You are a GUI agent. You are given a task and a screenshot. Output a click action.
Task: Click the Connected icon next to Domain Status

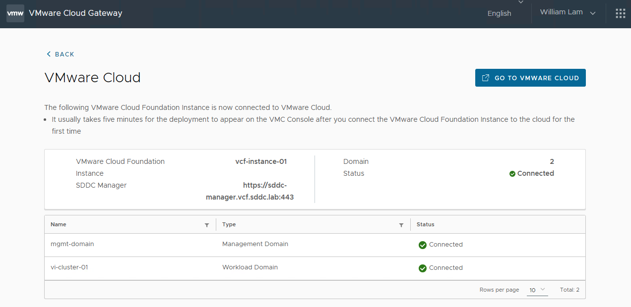[x=512, y=173]
